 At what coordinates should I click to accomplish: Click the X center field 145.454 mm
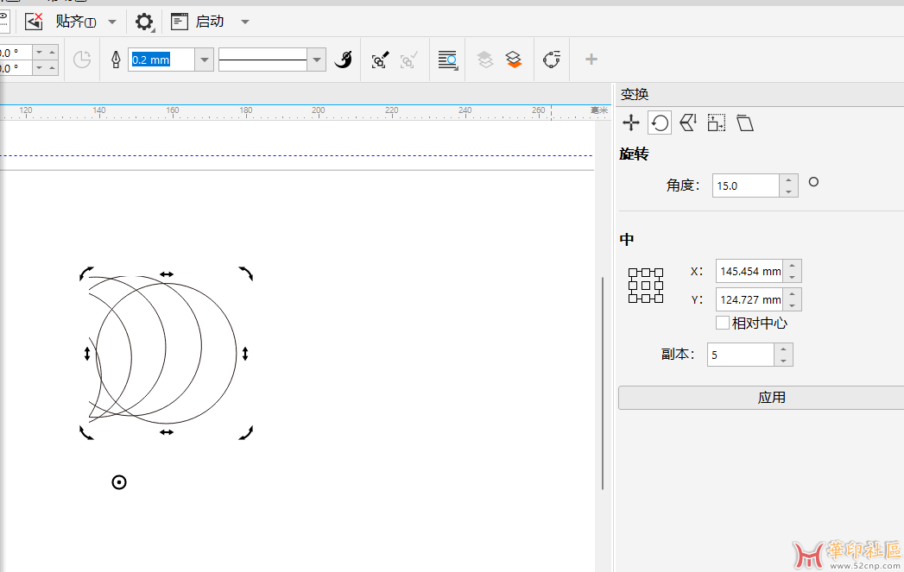[749, 271]
